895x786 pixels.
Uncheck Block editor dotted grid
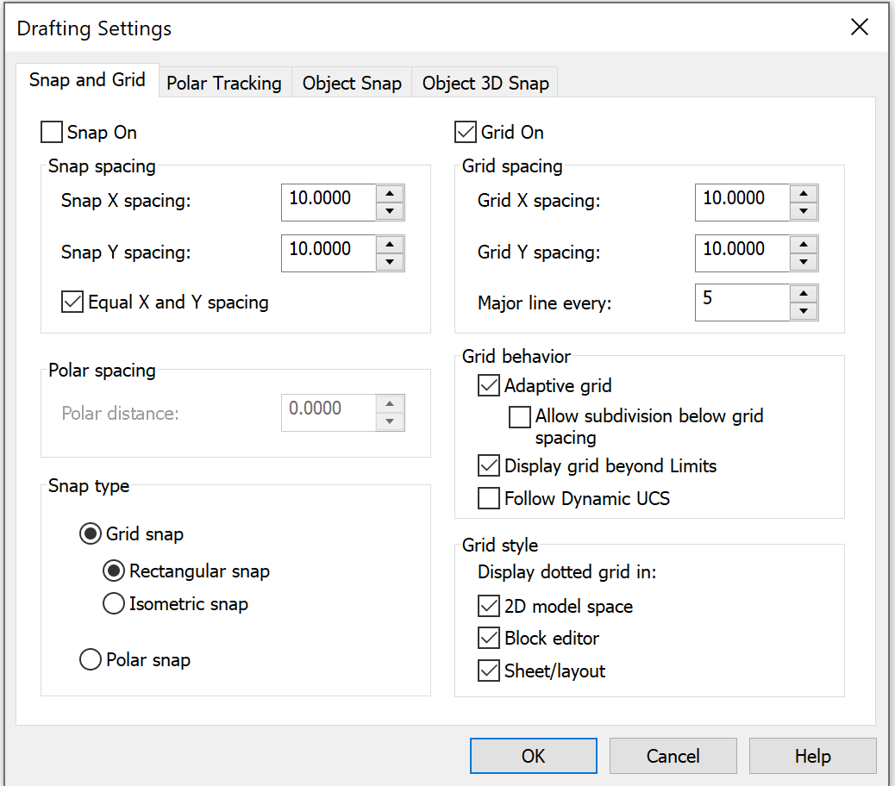click(489, 639)
